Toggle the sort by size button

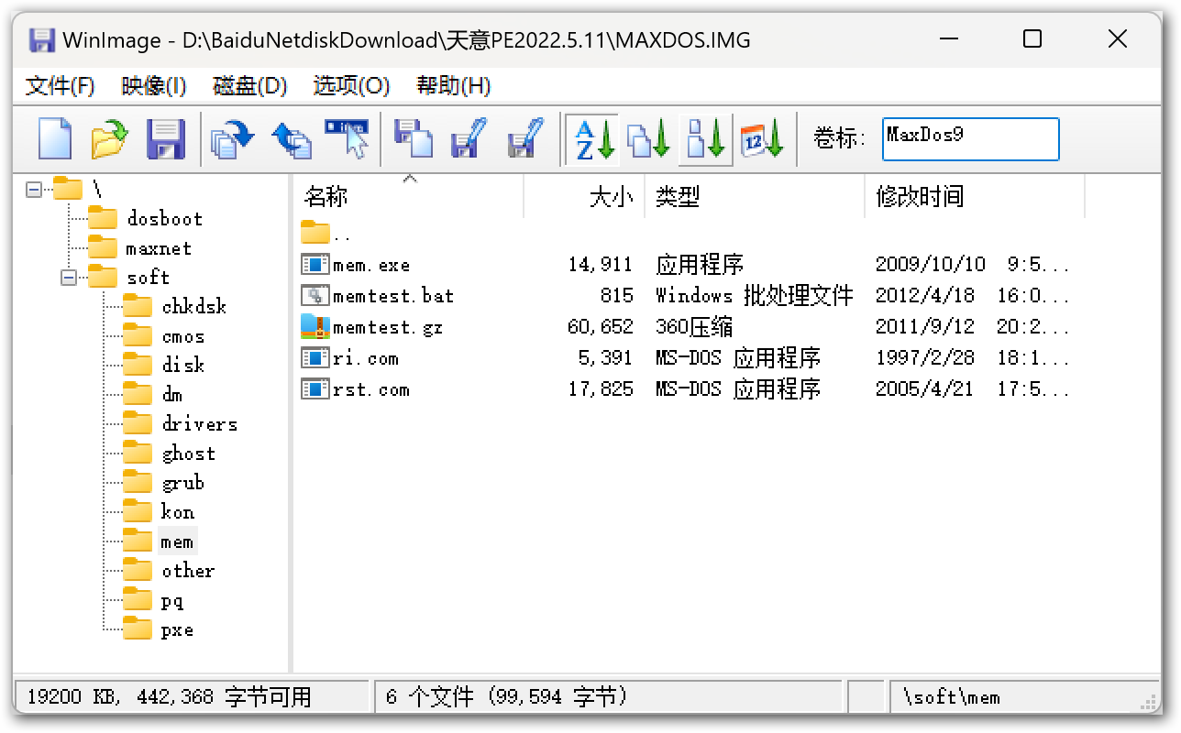(x=706, y=139)
